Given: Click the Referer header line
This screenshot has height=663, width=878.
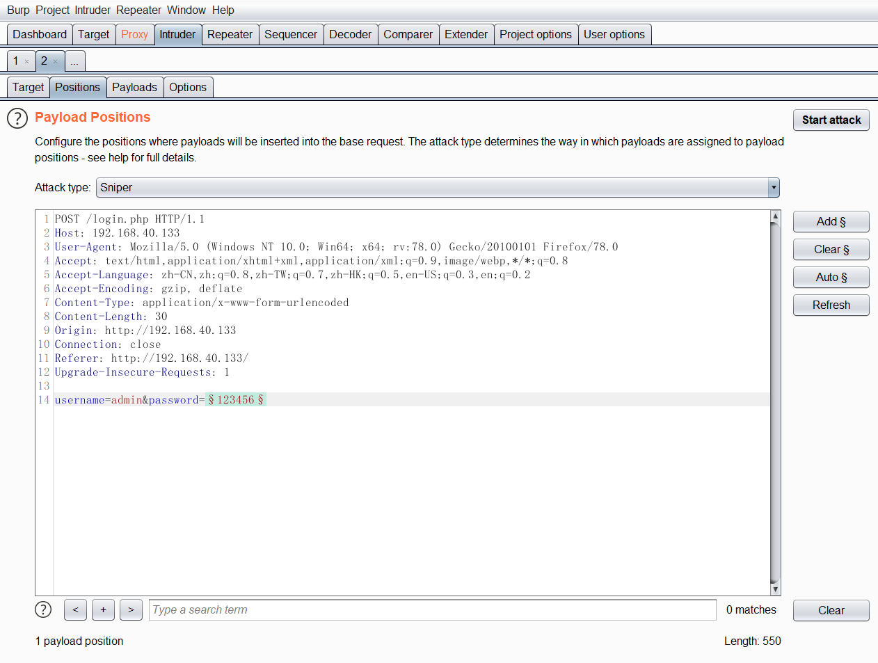Looking at the screenshot, I should [x=152, y=358].
